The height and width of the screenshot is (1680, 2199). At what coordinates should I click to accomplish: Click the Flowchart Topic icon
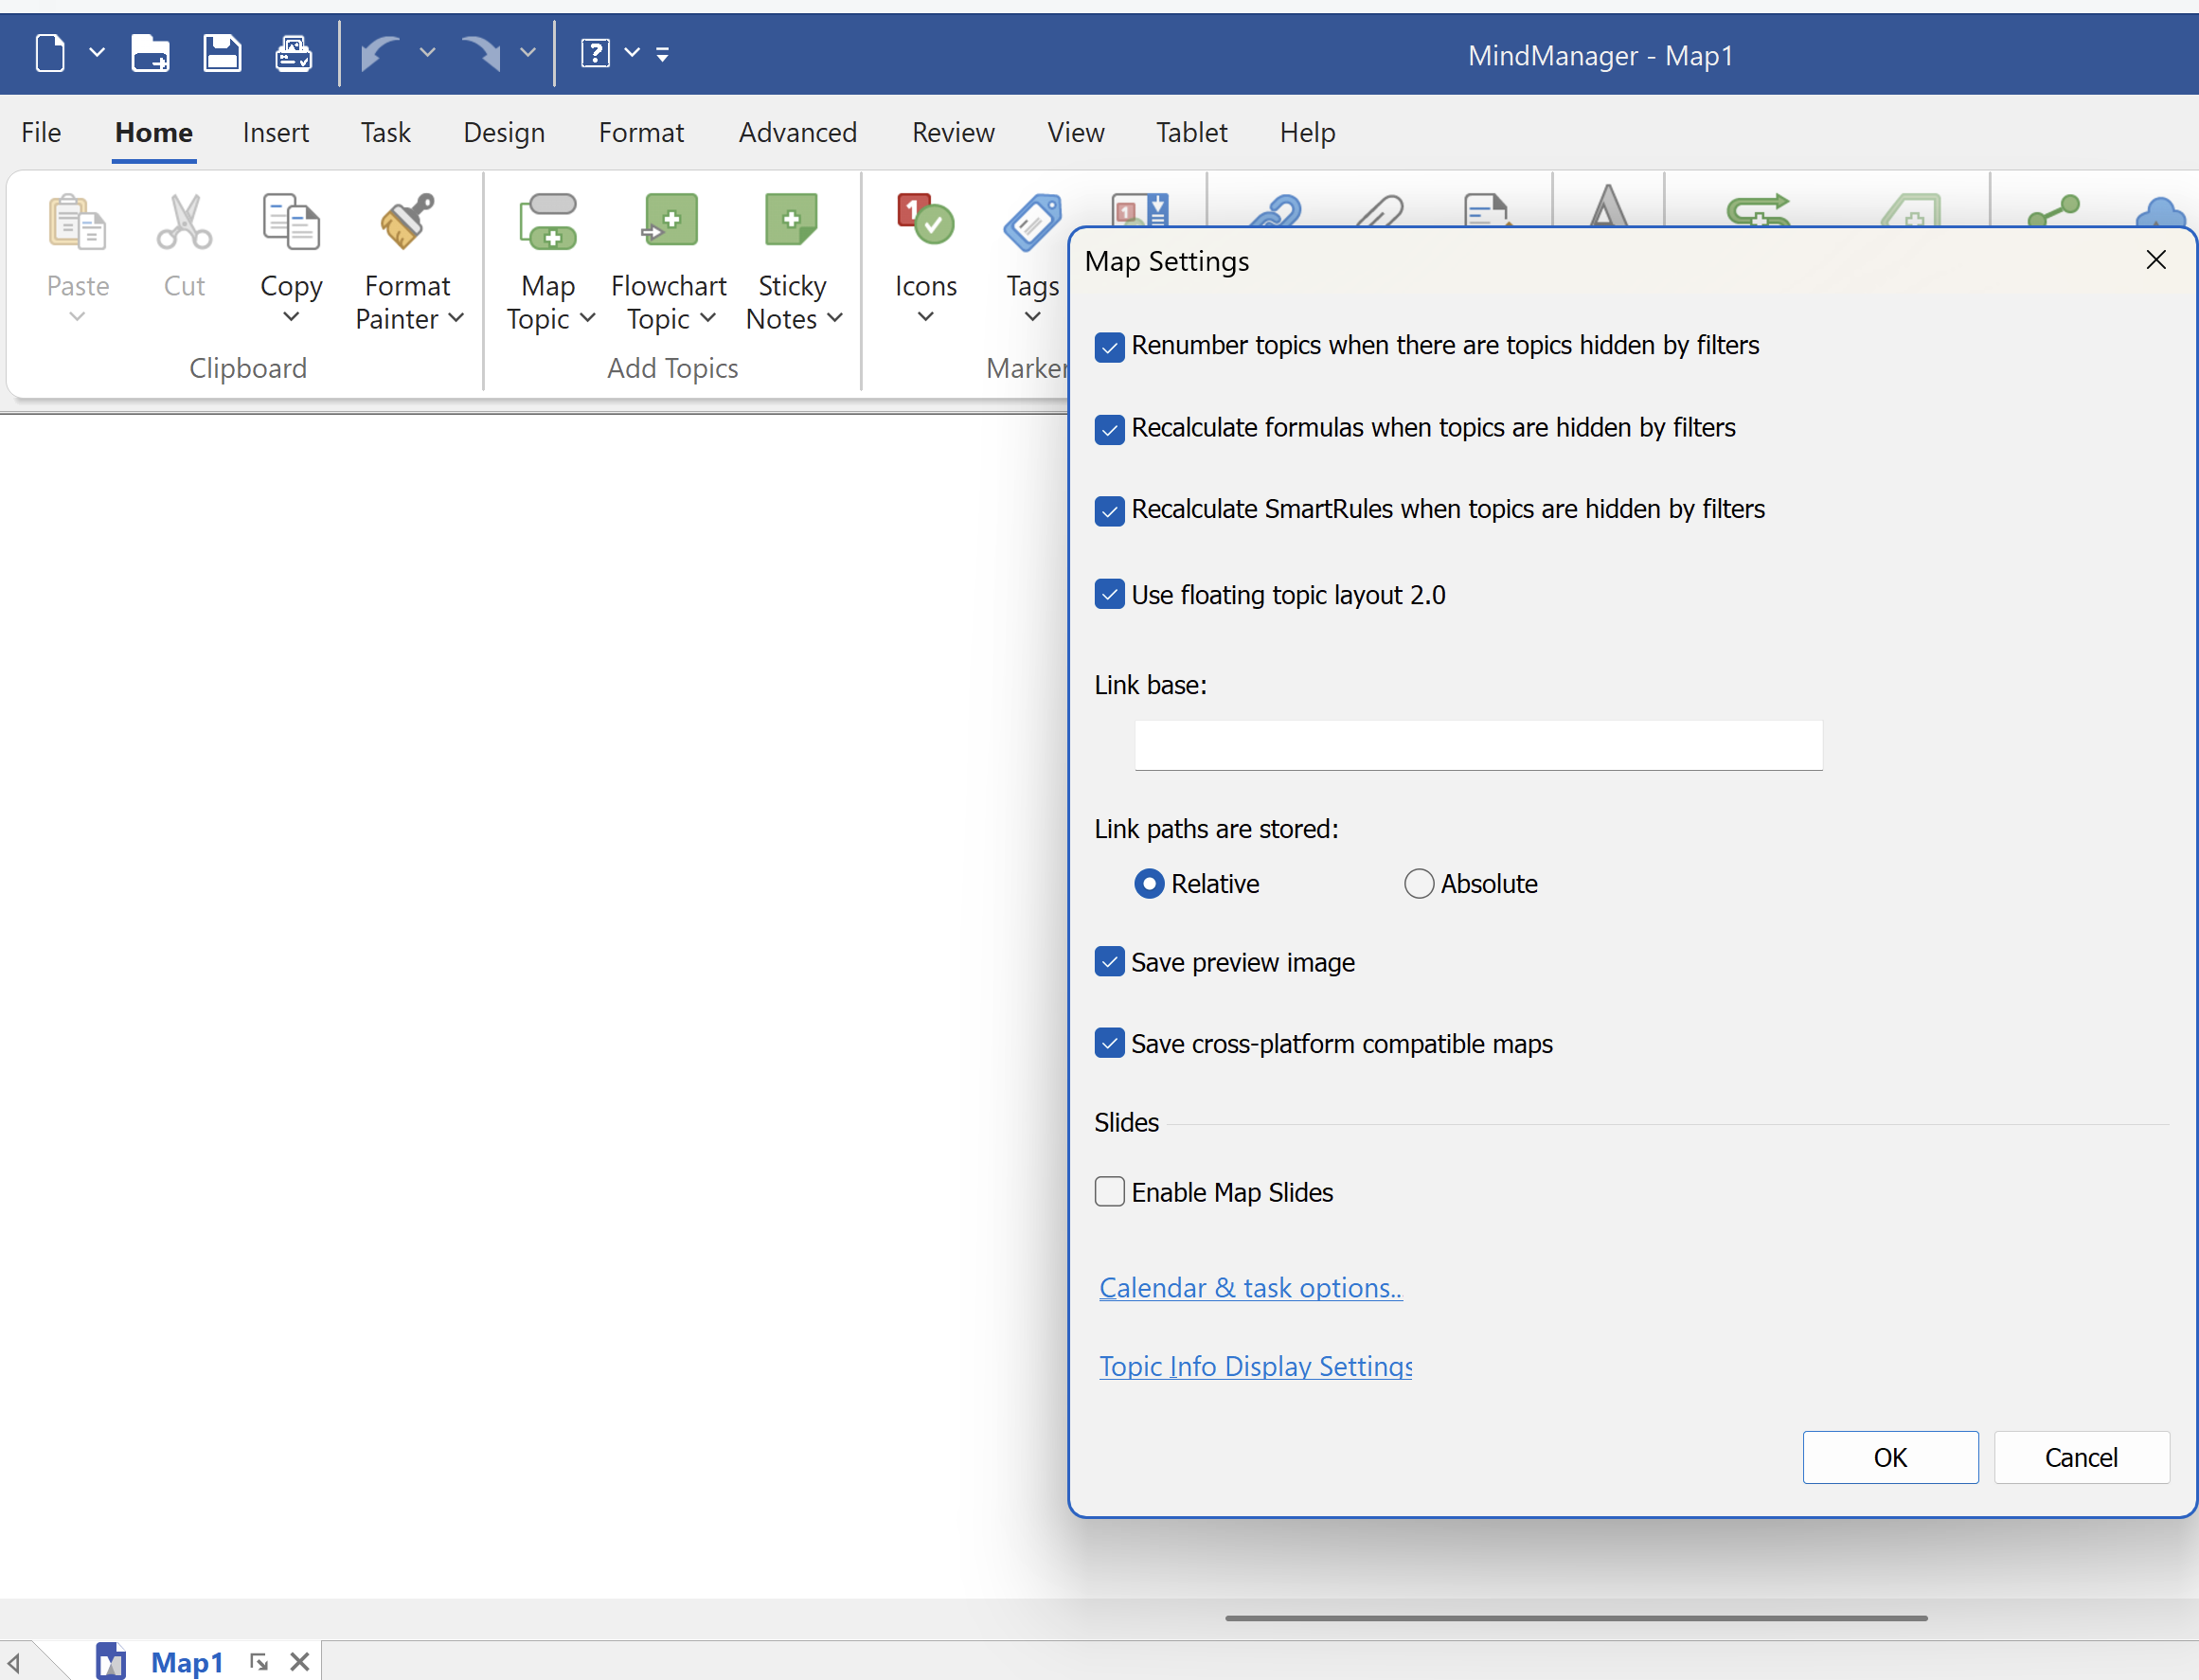[x=669, y=222]
